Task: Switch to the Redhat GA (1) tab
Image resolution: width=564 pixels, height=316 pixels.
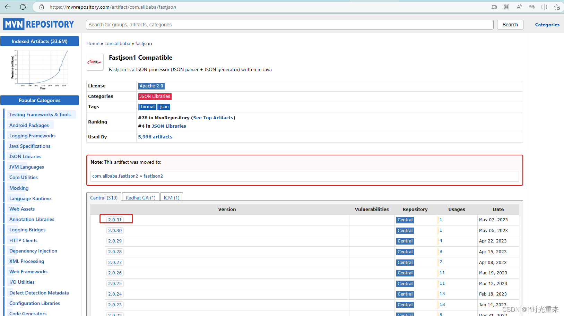Action: [140, 197]
